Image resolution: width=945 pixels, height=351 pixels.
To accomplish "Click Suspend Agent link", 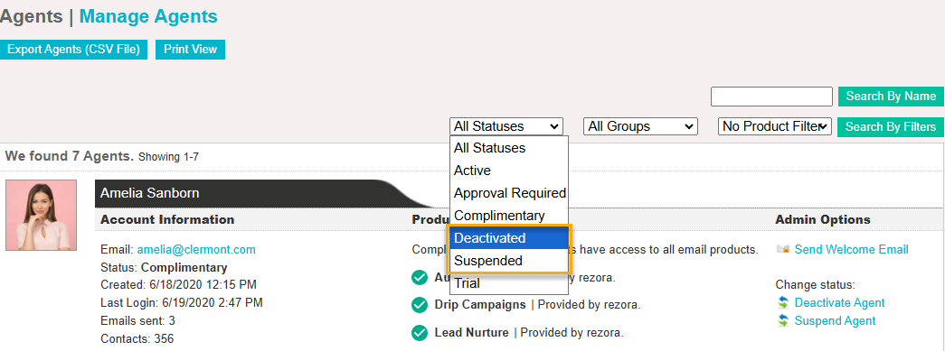I will (x=835, y=321).
